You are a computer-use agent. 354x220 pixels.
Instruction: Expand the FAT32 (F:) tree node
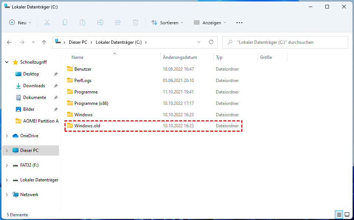click(7, 165)
